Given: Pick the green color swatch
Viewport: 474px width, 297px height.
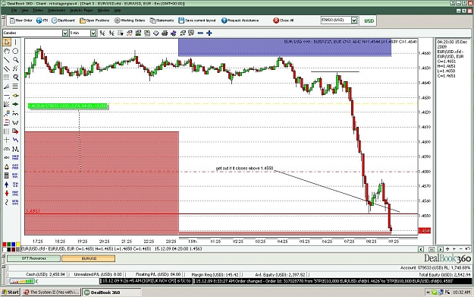Looking at the screenshot, I should point(9,245).
